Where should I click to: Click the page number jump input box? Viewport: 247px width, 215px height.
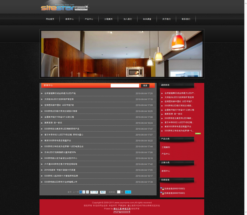(119, 192)
